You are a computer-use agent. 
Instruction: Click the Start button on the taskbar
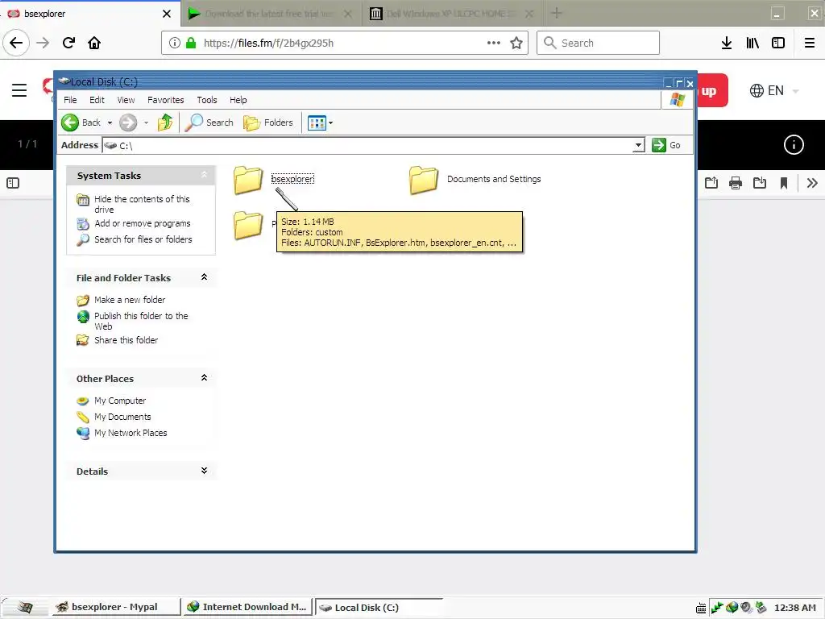coord(25,608)
